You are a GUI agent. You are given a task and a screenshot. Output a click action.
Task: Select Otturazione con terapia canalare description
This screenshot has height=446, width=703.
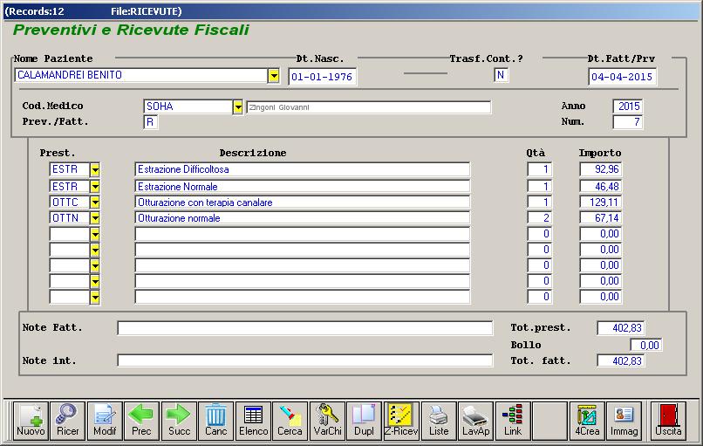click(302, 202)
